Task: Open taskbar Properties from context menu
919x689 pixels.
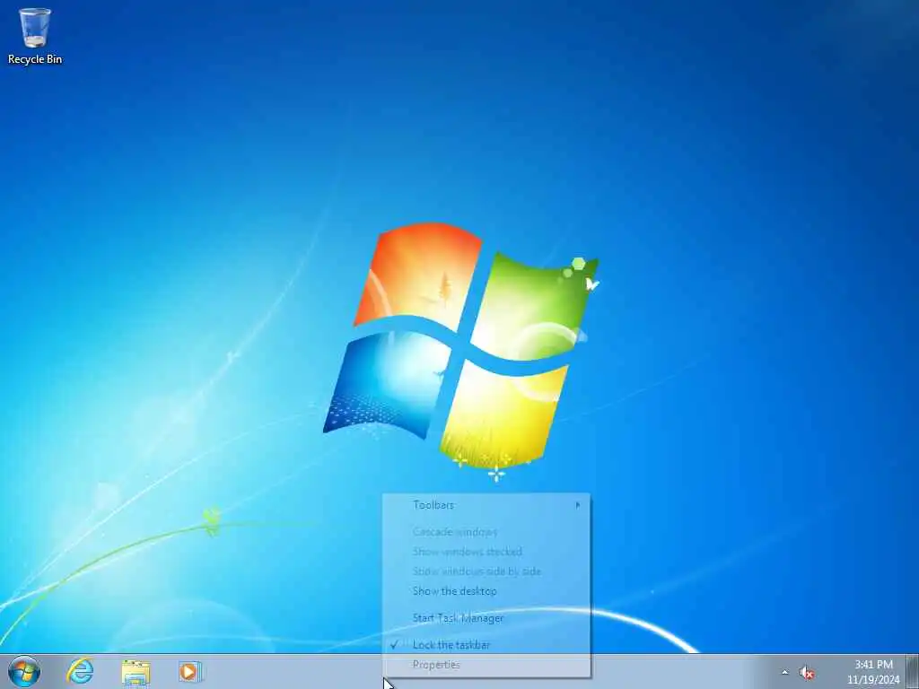Action: click(486, 665)
